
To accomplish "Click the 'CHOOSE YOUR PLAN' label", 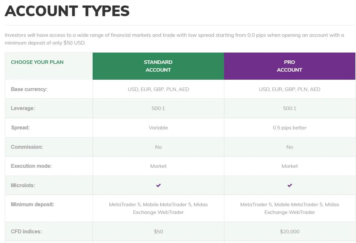I will [x=37, y=62].
